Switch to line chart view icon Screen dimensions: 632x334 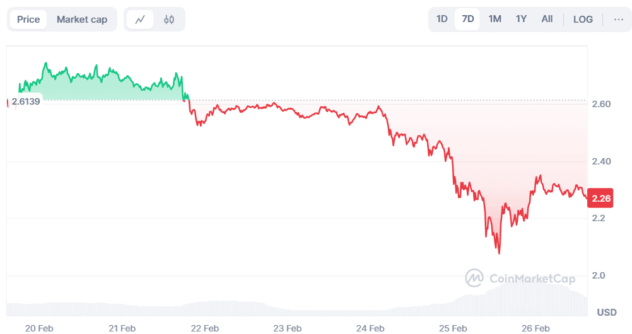pyautogui.click(x=140, y=20)
